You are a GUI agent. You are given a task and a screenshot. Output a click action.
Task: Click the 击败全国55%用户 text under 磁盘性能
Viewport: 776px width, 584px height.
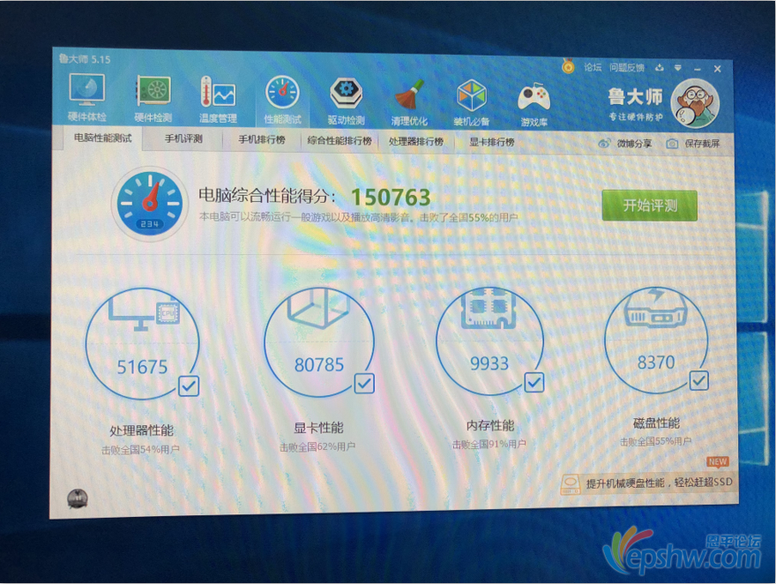(x=656, y=441)
